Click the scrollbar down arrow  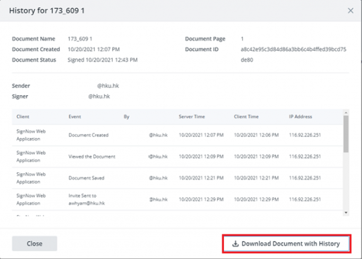(346, 212)
